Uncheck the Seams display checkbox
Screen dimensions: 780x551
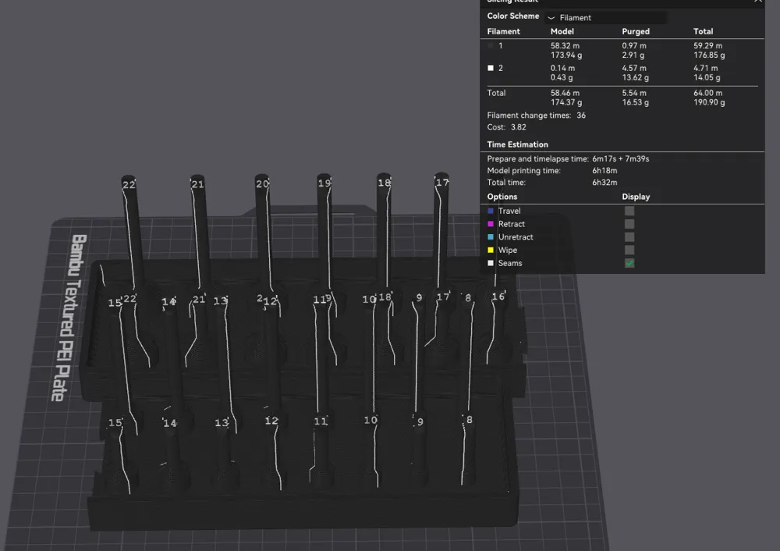point(629,263)
